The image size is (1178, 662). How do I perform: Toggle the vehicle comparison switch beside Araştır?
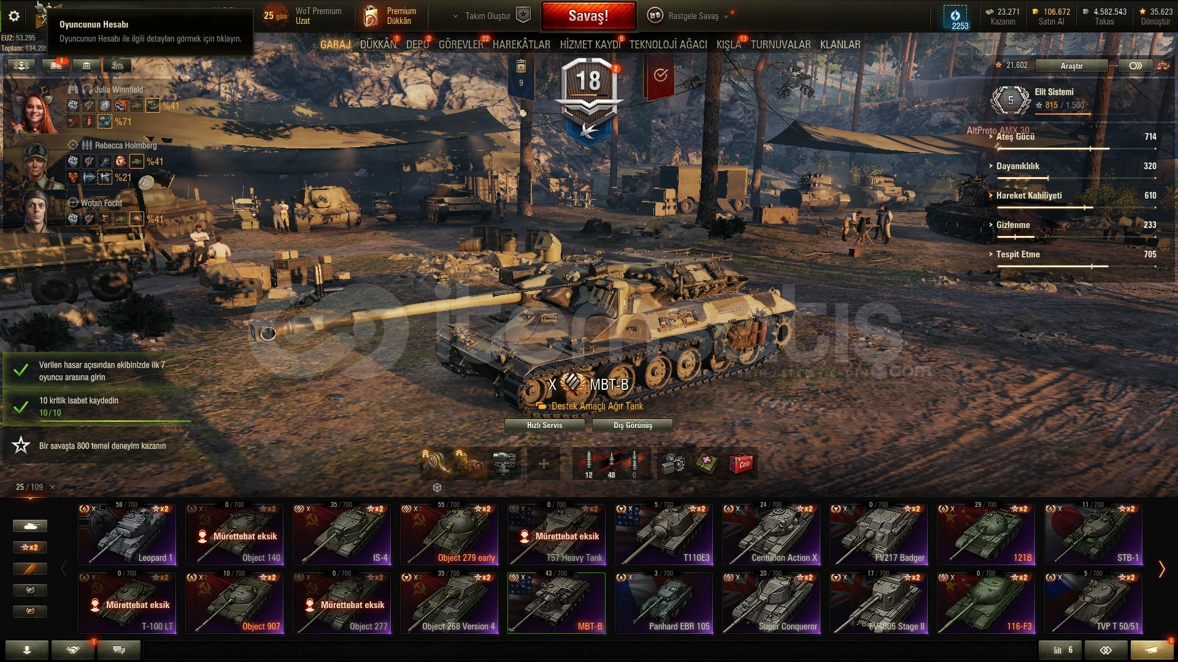pos(1135,66)
